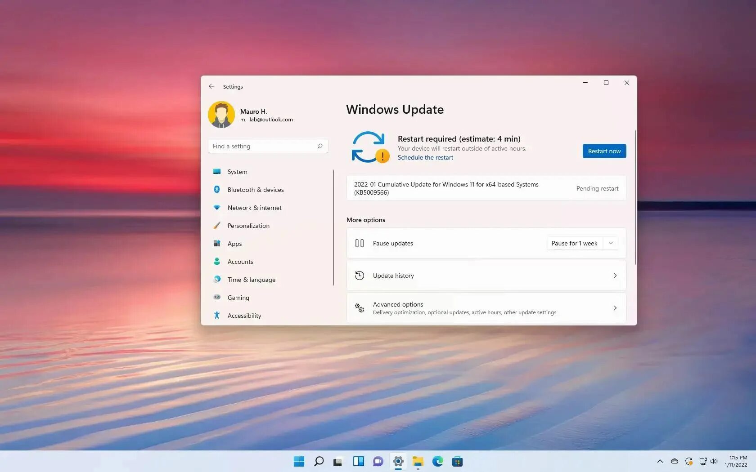Minimize the Settings window
Screen dimensions: 756x472
tap(585, 83)
